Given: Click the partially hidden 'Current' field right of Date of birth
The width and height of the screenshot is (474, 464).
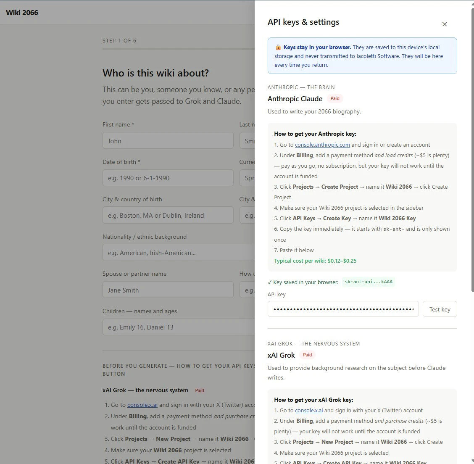Looking at the screenshot, I should click(247, 178).
